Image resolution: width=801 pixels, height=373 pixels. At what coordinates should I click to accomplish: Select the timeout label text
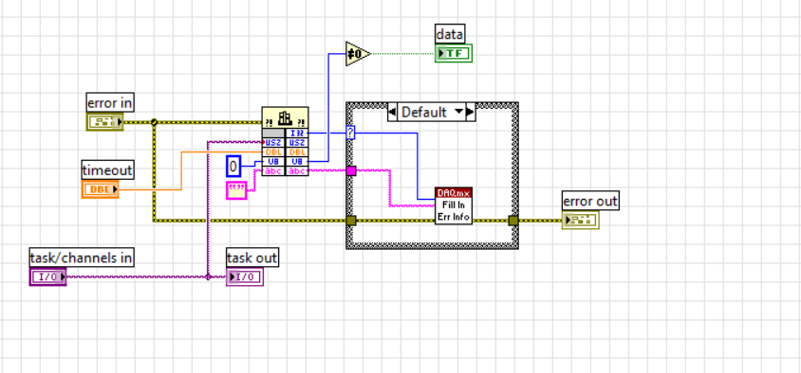pyautogui.click(x=108, y=169)
